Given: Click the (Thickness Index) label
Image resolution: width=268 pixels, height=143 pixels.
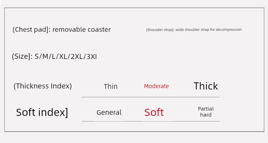Looking at the screenshot, I should tap(43, 86).
